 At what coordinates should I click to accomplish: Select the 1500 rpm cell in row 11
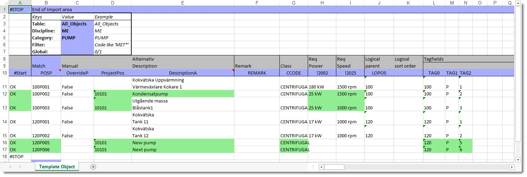pos(350,83)
